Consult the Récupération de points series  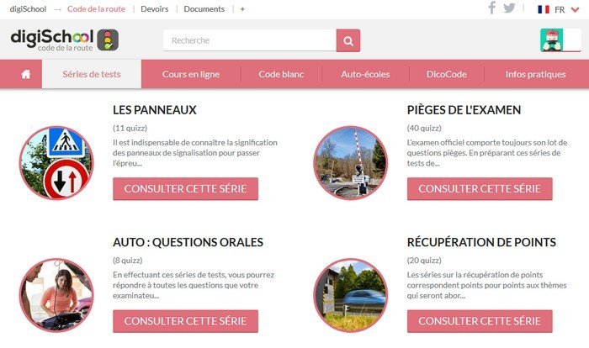point(480,321)
